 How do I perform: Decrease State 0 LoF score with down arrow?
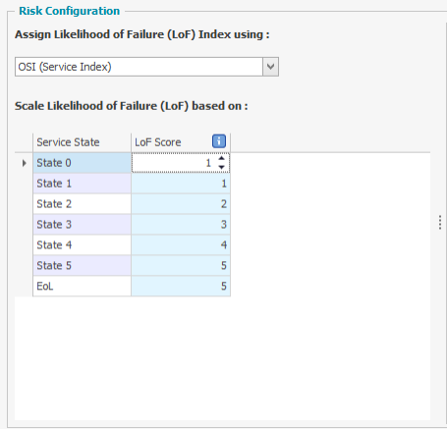(x=221, y=167)
